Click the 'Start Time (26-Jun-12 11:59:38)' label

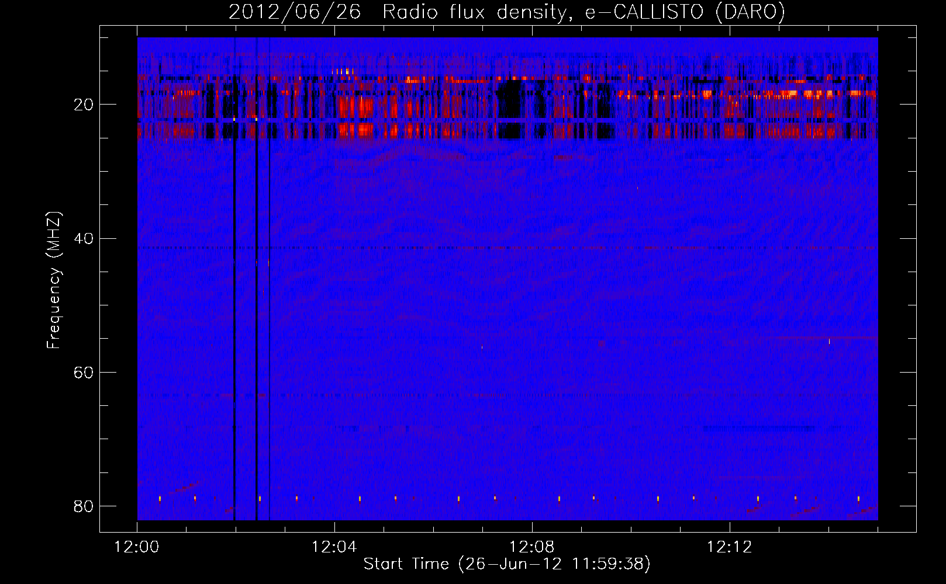507,564
